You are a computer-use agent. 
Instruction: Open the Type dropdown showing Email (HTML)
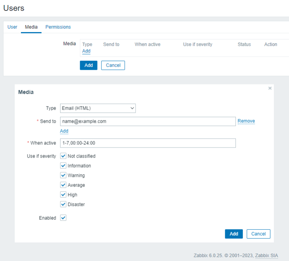98,108
